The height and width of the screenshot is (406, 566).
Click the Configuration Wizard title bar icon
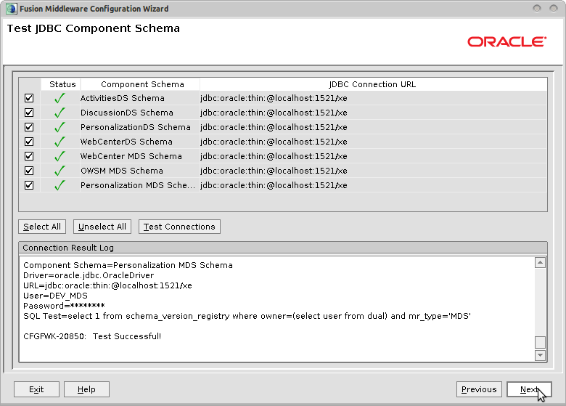tap(11, 9)
